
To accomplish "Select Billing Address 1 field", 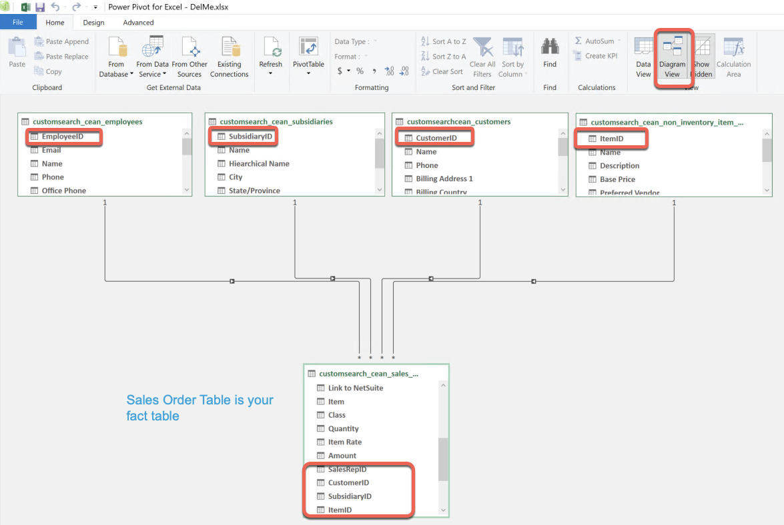I will click(x=444, y=179).
